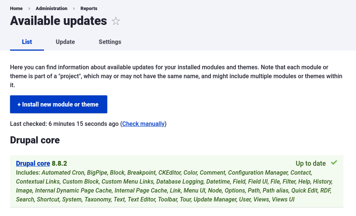The width and height of the screenshot is (356, 216).
Task: Select the Settings tab
Action: [110, 42]
